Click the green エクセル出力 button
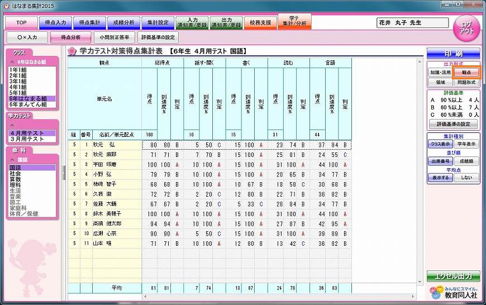Screen dimensions: 486x305 click(x=453, y=276)
